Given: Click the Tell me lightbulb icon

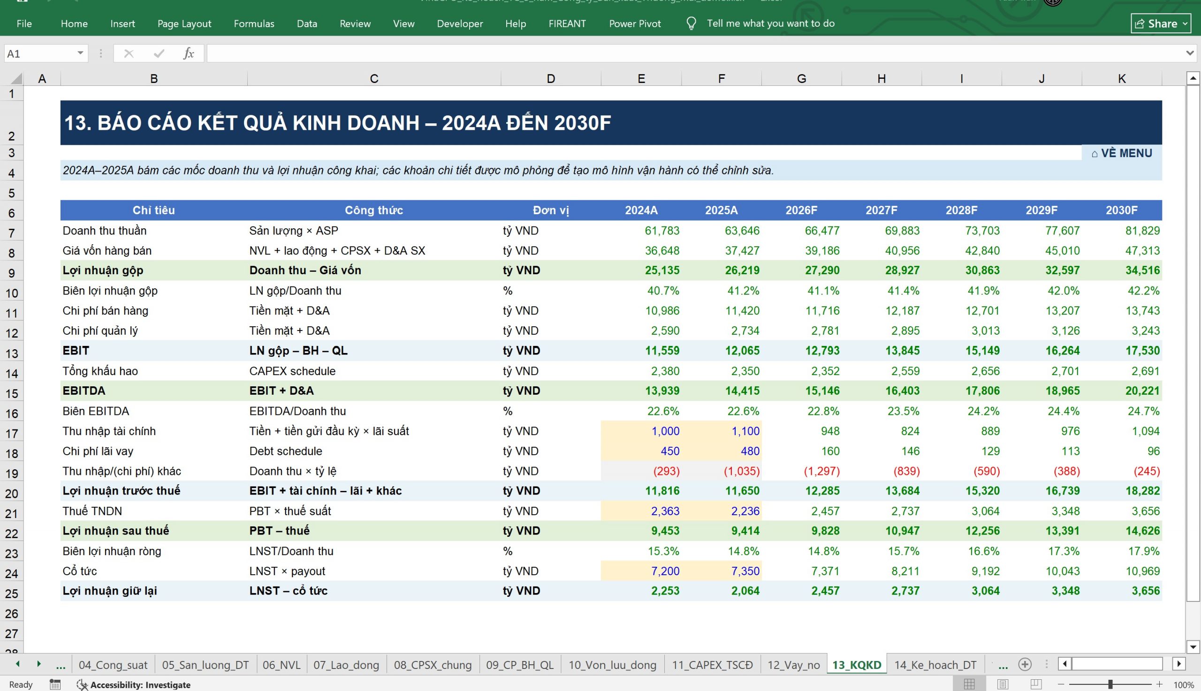Looking at the screenshot, I should 692,23.
